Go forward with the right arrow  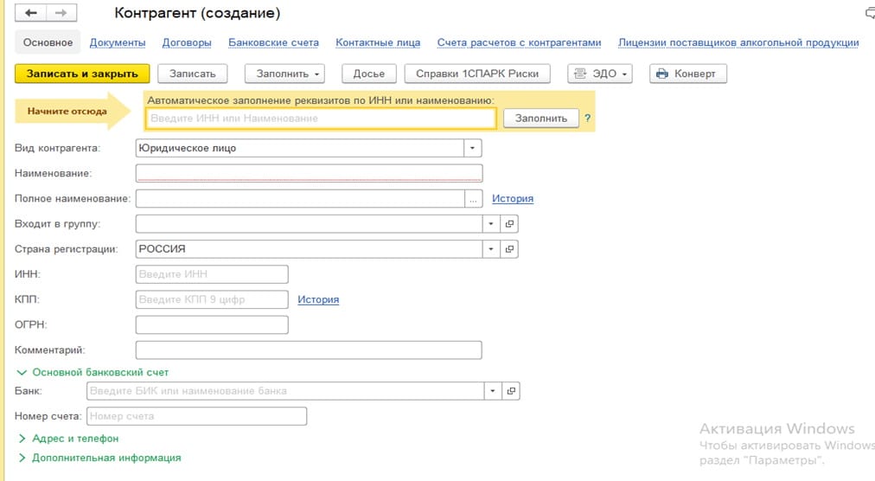click(x=61, y=13)
